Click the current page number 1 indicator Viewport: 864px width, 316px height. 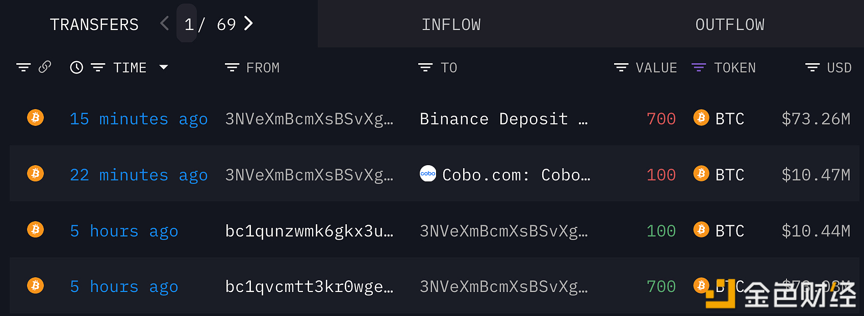coord(187,23)
